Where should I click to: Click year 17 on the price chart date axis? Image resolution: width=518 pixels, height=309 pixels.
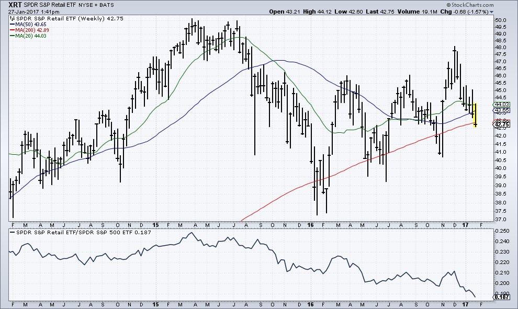[x=466, y=225]
